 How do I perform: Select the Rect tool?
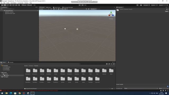click(x=13, y=5)
